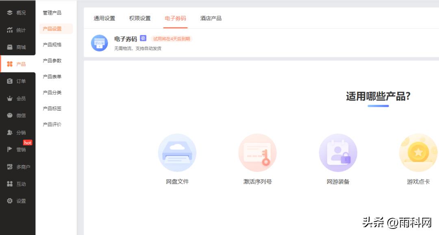439x235 pixels.
Task: Open 统计 statistics chart icon in sidebar
Action: 10,30
